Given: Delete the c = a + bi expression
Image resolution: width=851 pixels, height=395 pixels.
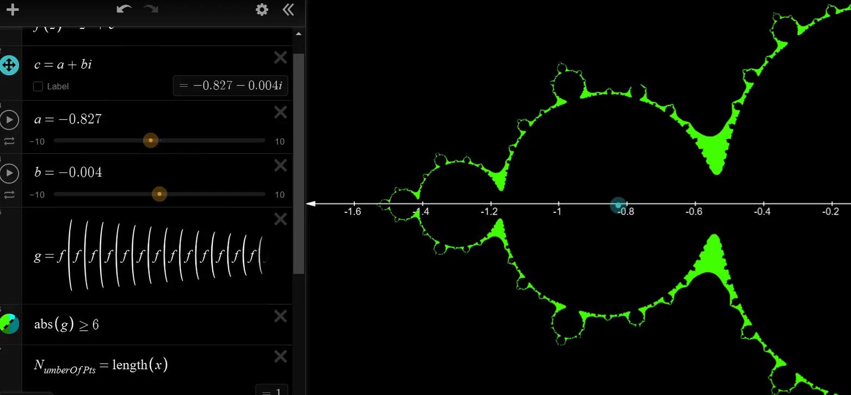Looking at the screenshot, I should [280, 57].
